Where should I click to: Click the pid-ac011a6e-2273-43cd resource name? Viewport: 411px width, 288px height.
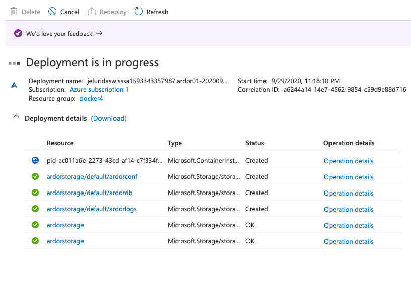(x=105, y=160)
